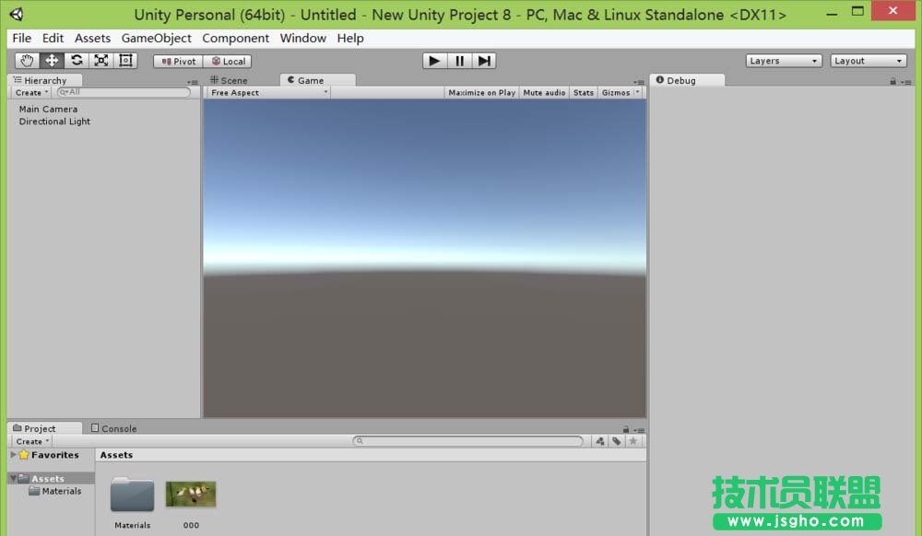Click Save search star icon

[x=632, y=441]
